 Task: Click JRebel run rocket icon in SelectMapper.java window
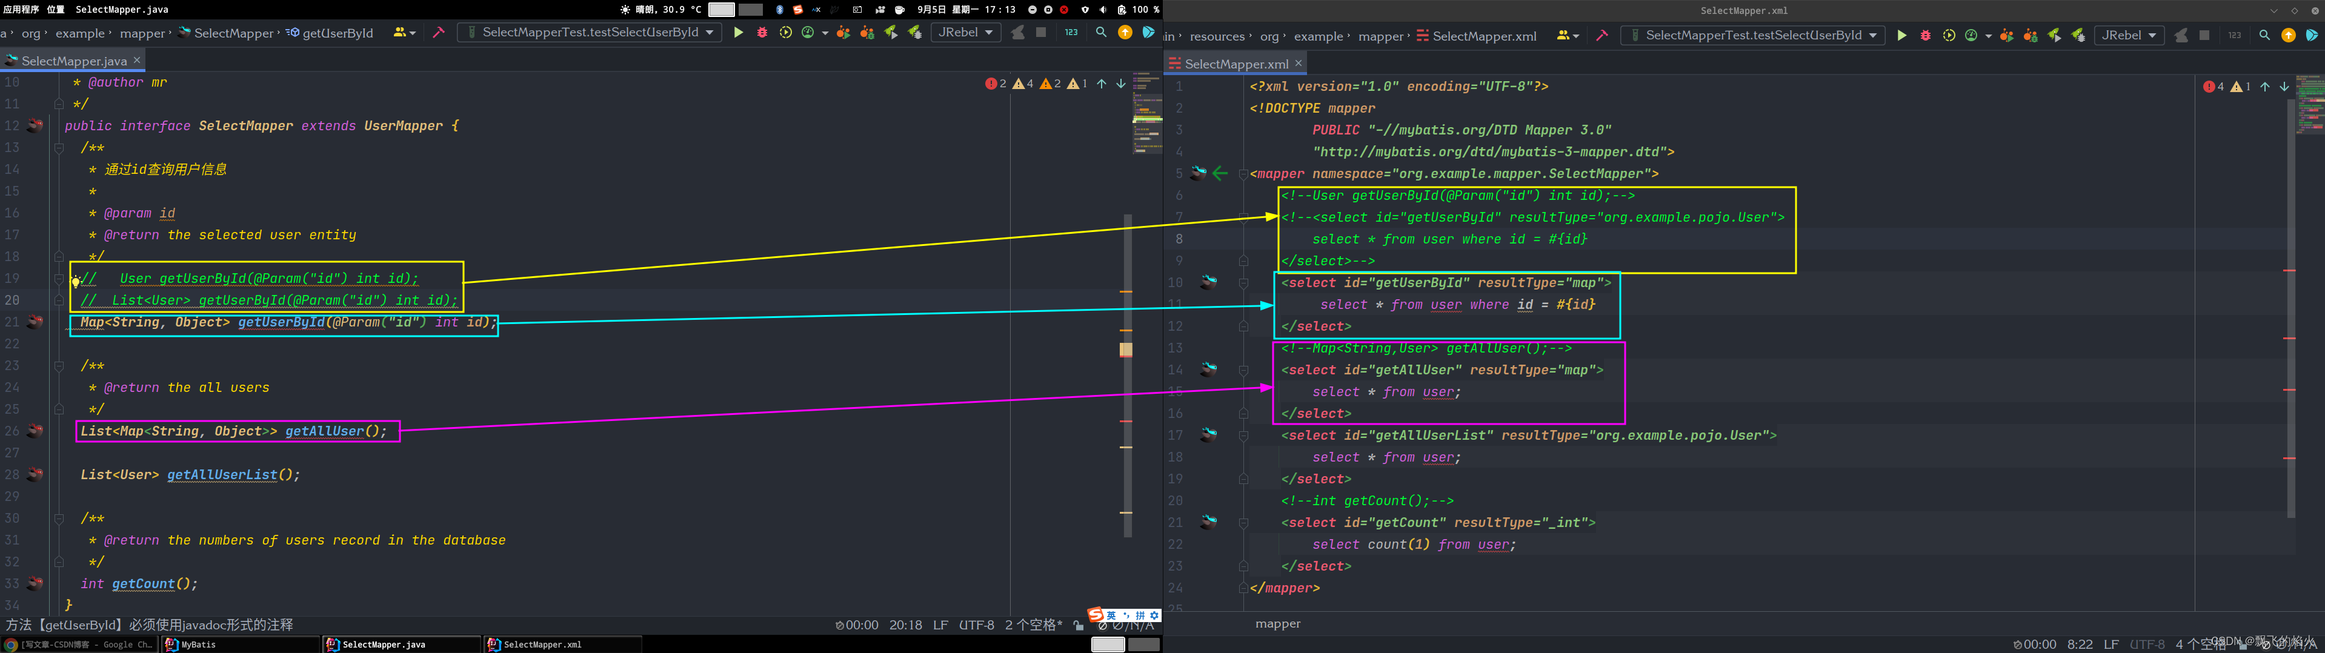tap(891, 33)
